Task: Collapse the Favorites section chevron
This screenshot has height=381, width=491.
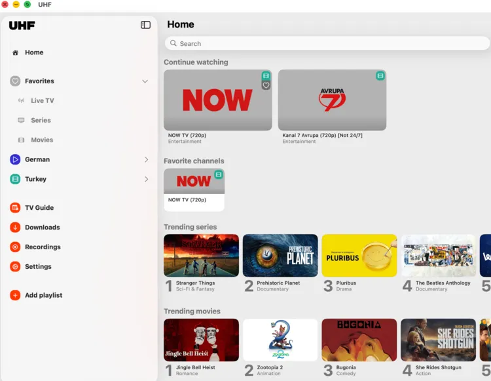Action: 145,81
